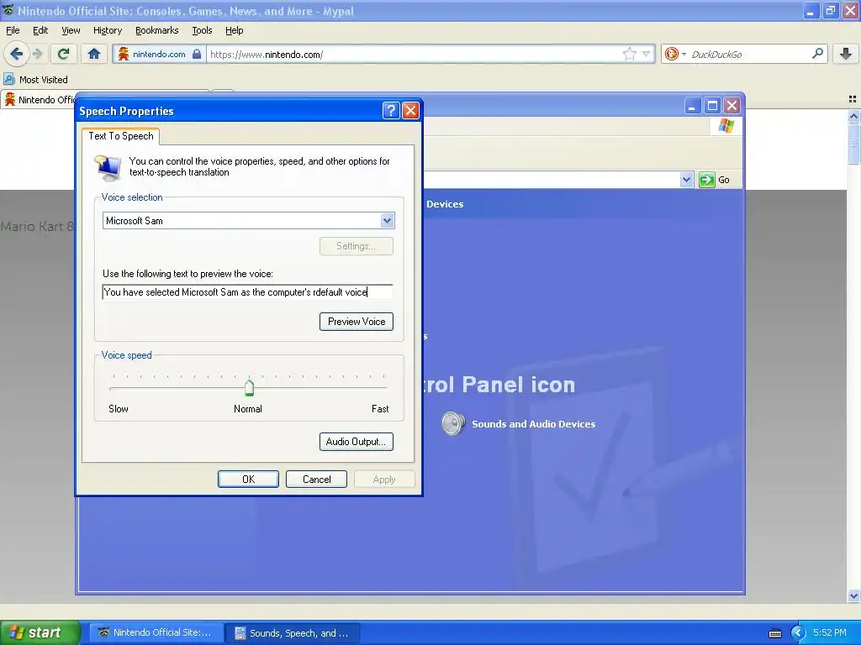Click the voice preview text field

pyautogui.click(x=248, y=291)
